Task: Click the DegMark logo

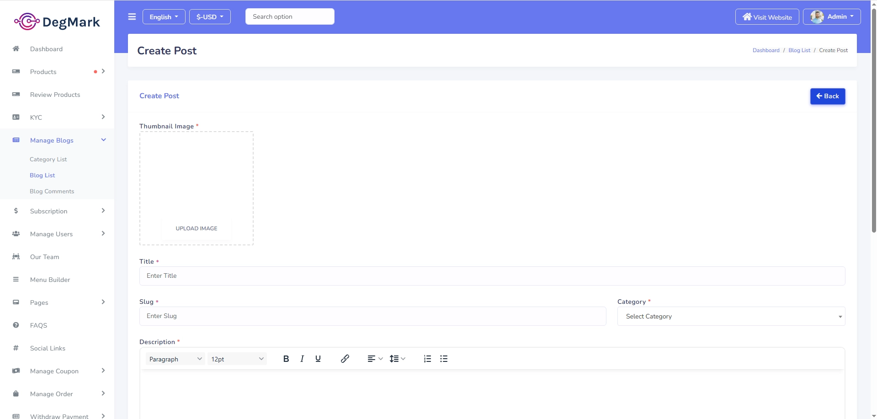Action: [57, 21]
